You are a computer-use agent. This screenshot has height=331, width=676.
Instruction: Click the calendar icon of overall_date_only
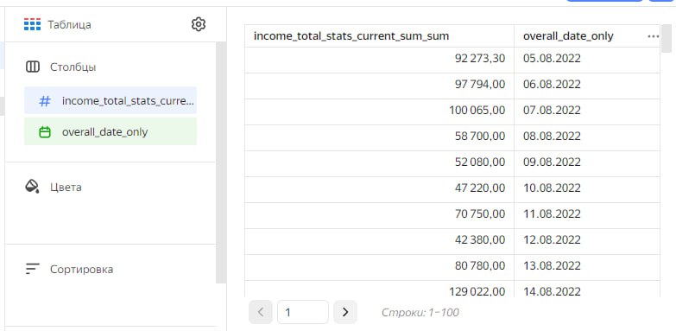[x=45, y=131]
